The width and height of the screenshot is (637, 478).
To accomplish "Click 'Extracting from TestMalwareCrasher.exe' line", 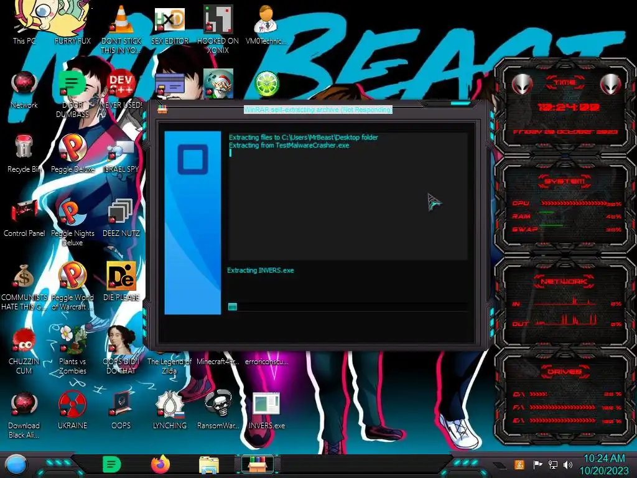I will tap(289, 146).
